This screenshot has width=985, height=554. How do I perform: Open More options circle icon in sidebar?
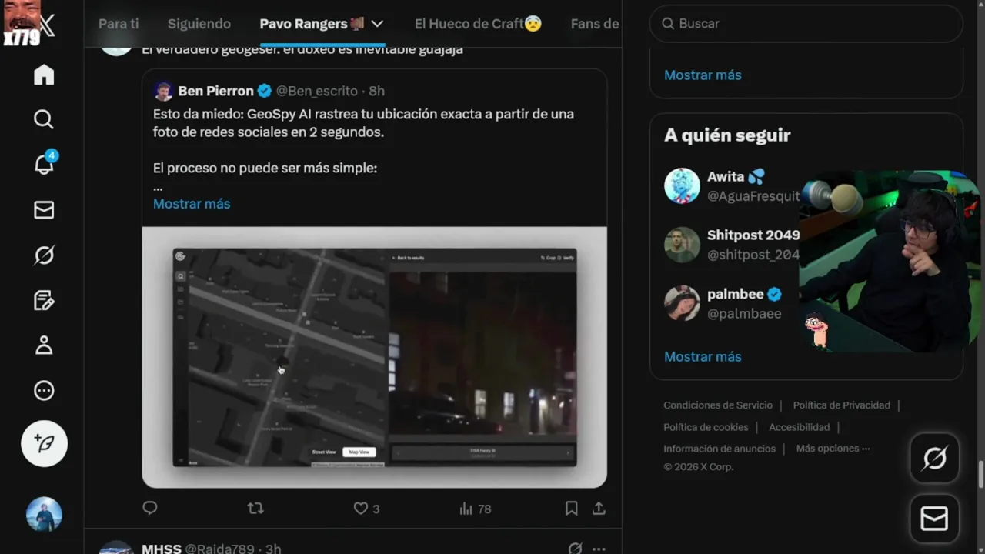point(44,391)
